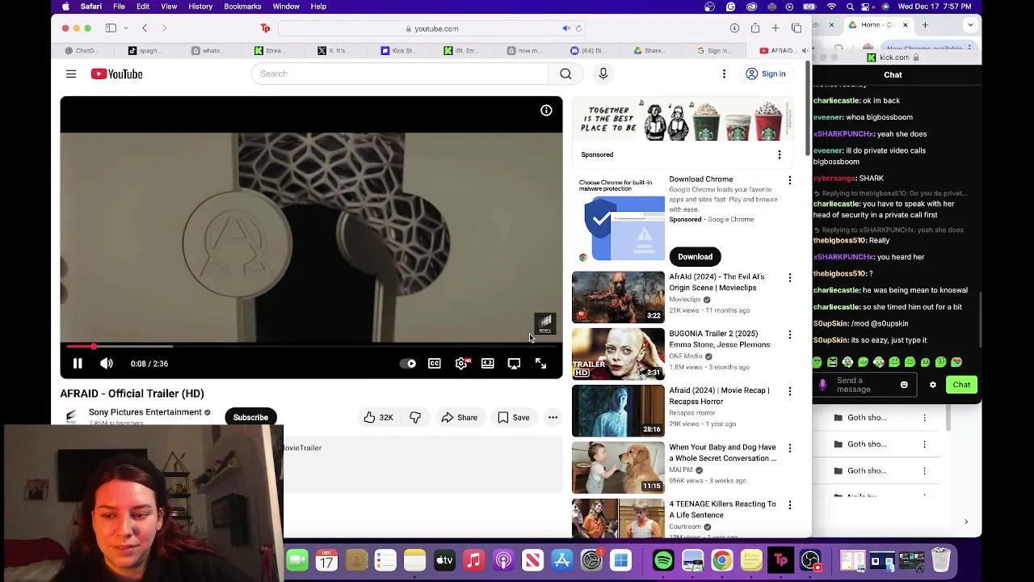Toggle the Safari sidebar button
Screen dimensions: 1034x582
click(111, 28)
